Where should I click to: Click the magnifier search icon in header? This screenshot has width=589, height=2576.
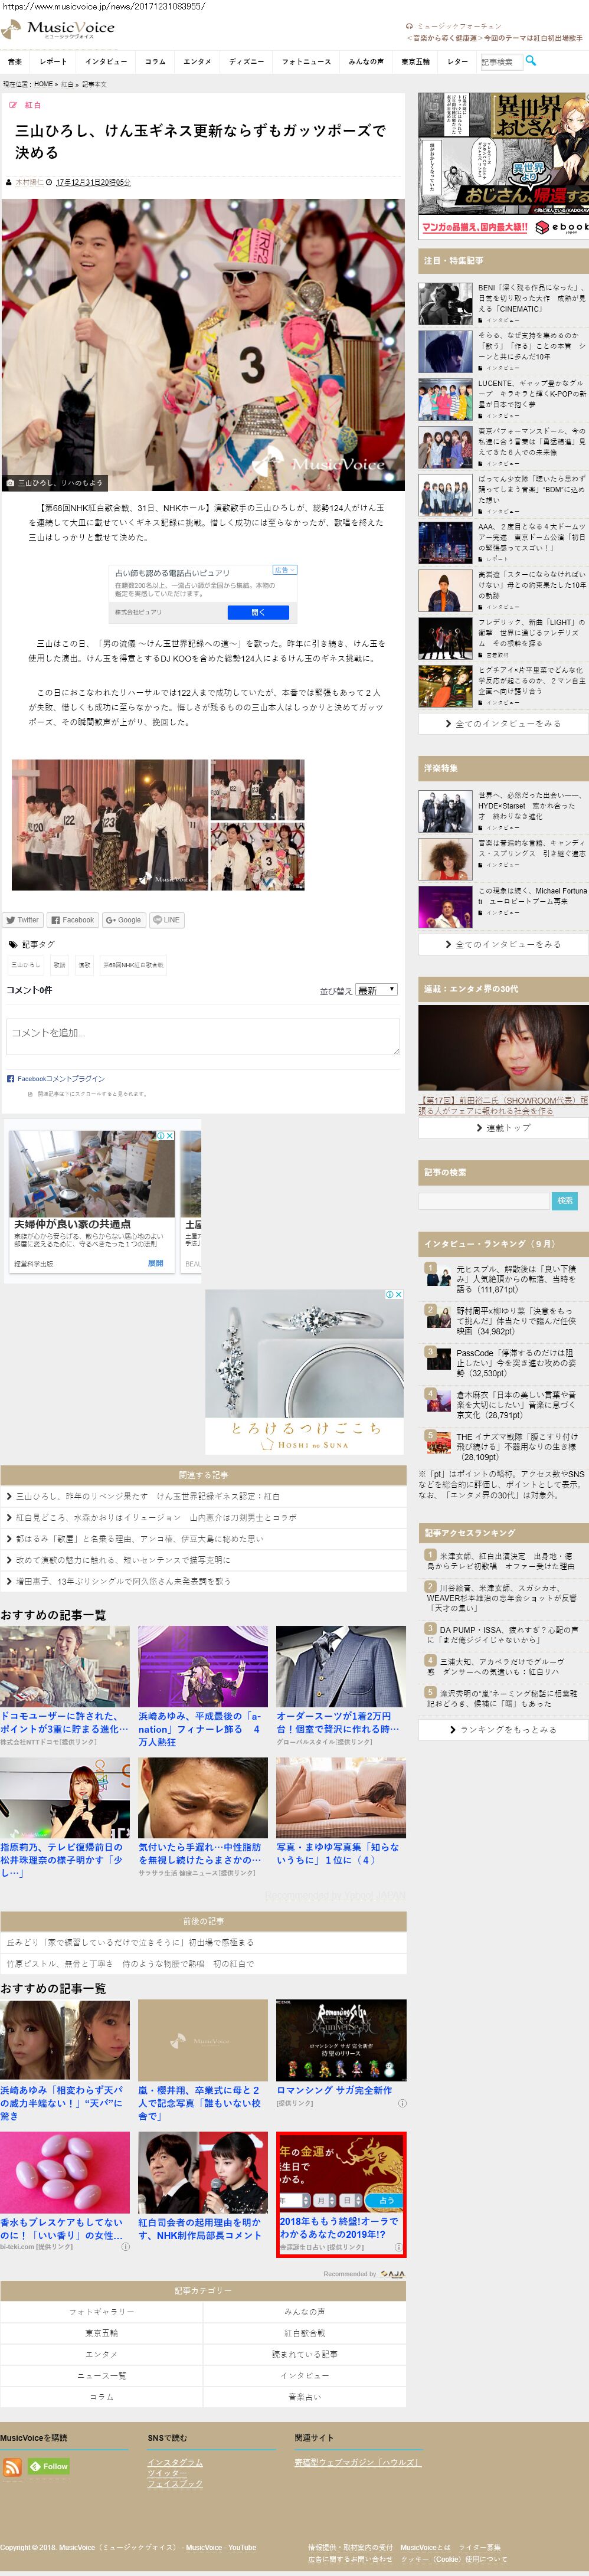click(531, 61)
